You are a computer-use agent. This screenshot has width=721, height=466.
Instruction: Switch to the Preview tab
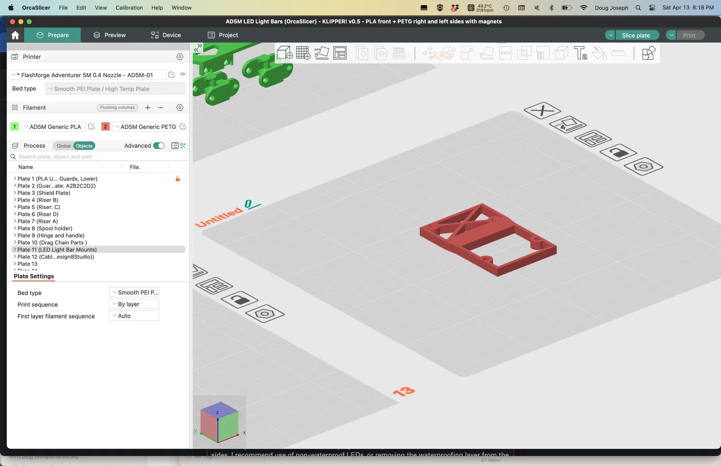[x=110, y=35]
